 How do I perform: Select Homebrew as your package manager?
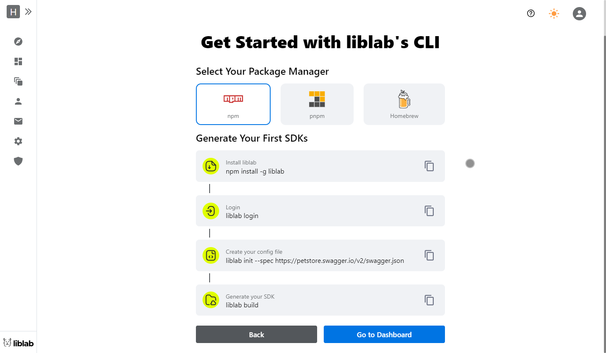tap(404, 104)
